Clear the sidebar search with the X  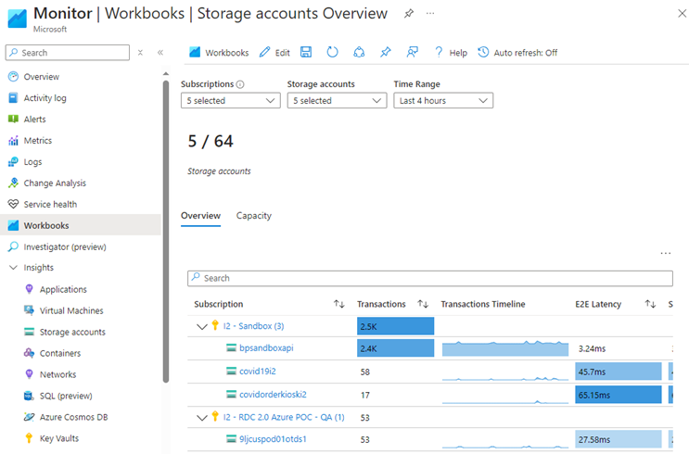click(x=140, y=53)
